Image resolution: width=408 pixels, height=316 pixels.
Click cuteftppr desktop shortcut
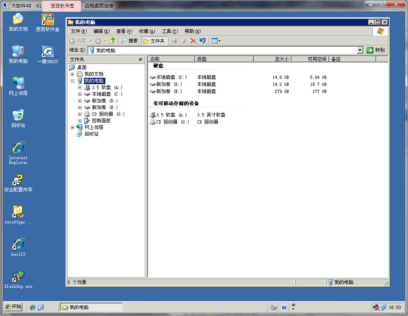tap(18, 215)
